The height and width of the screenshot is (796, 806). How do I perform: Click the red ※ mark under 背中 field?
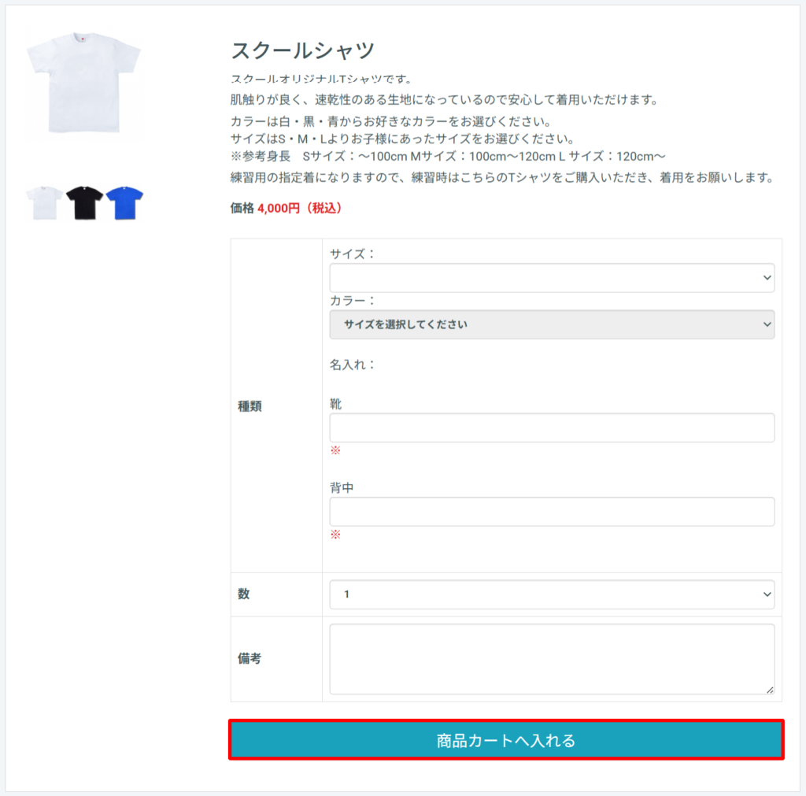[335, 535]
